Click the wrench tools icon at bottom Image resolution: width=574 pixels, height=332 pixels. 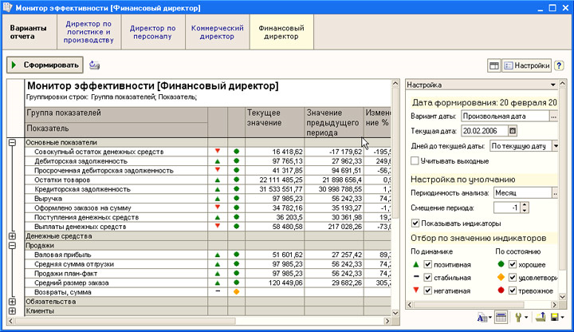click(520, 318)
